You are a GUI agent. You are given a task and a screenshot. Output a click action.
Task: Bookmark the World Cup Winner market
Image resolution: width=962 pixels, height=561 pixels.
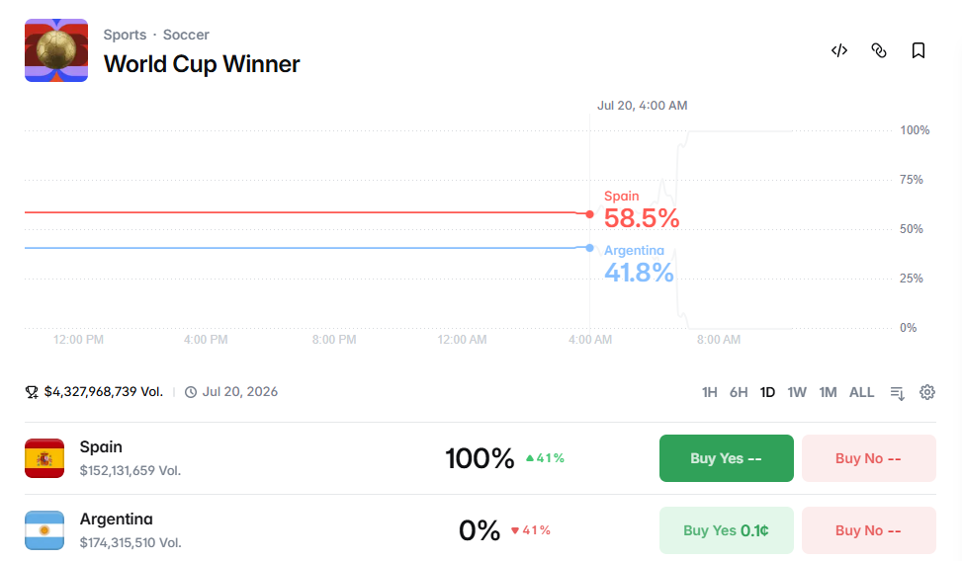click(x=918, y=50)
